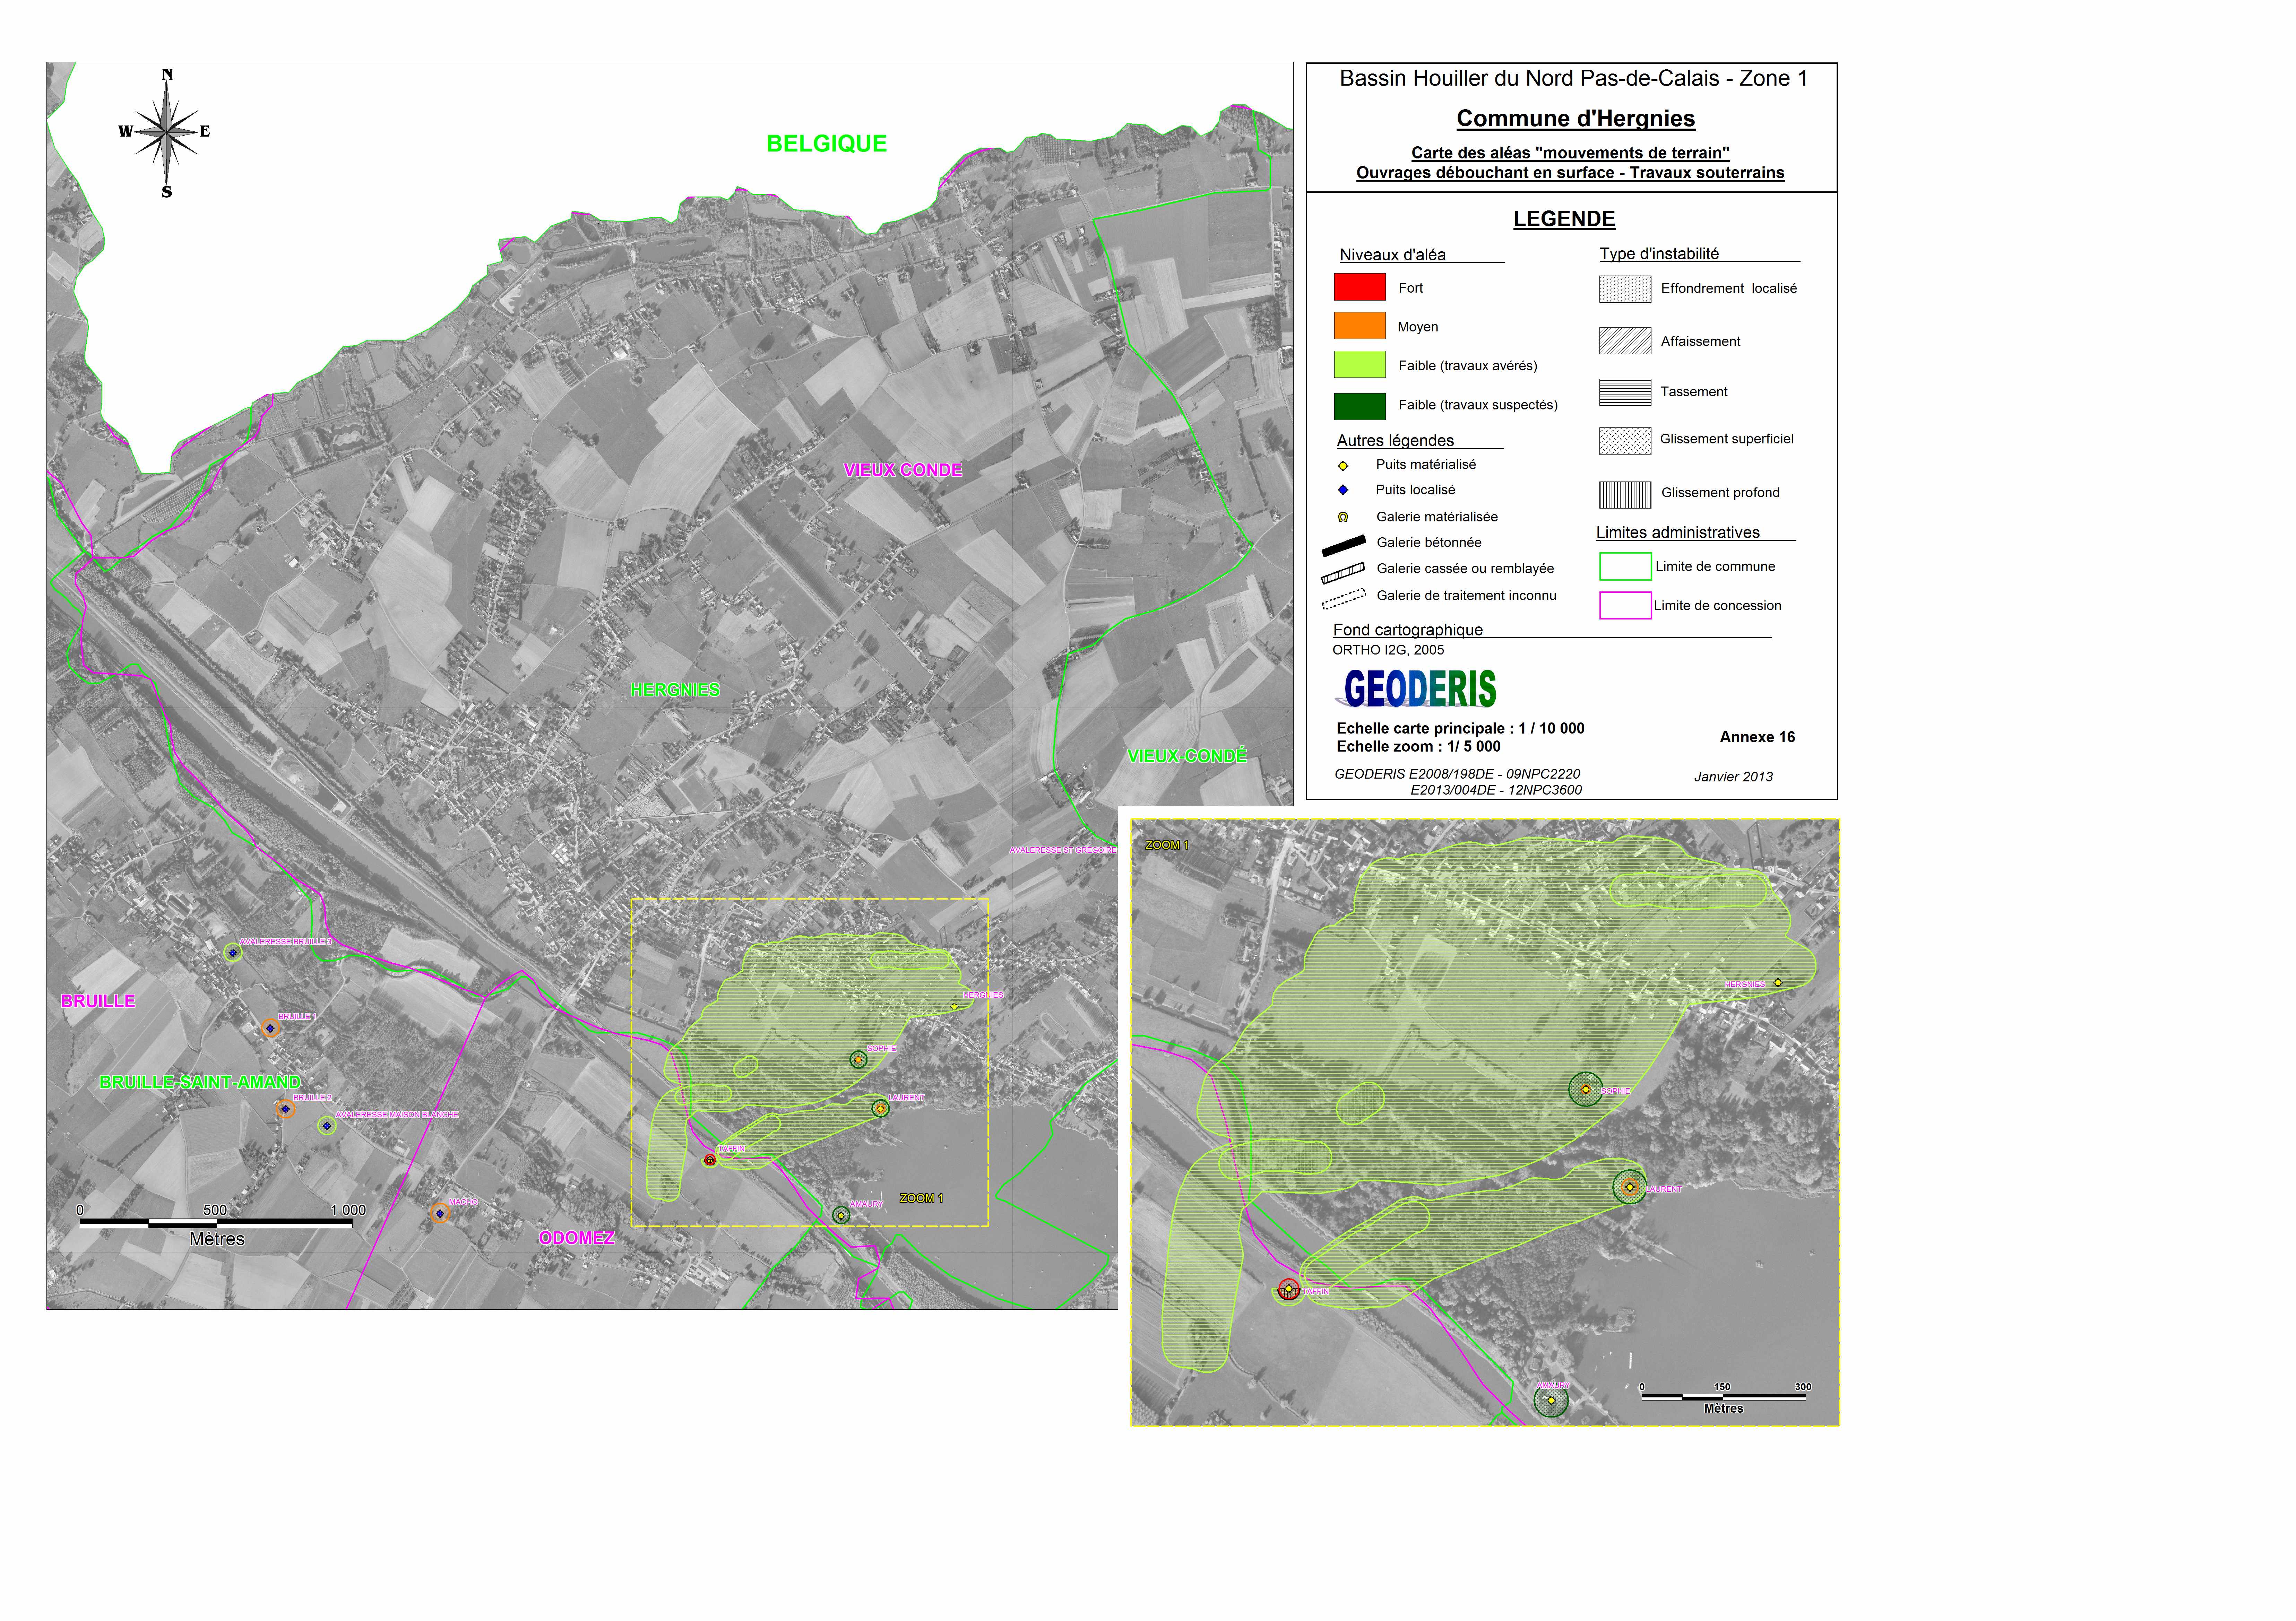Select the dark green Faible (travaux suspectés) swatch

click(1360, 406)
